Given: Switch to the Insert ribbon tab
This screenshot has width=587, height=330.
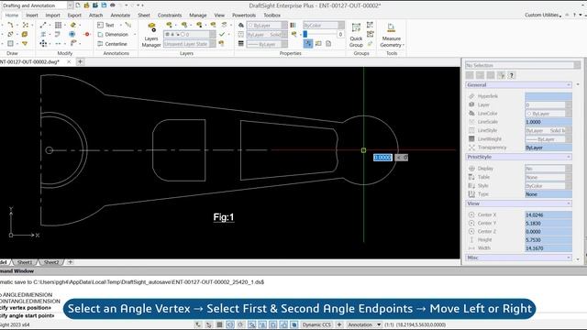Looking at the screenshot, I should 32,15.
